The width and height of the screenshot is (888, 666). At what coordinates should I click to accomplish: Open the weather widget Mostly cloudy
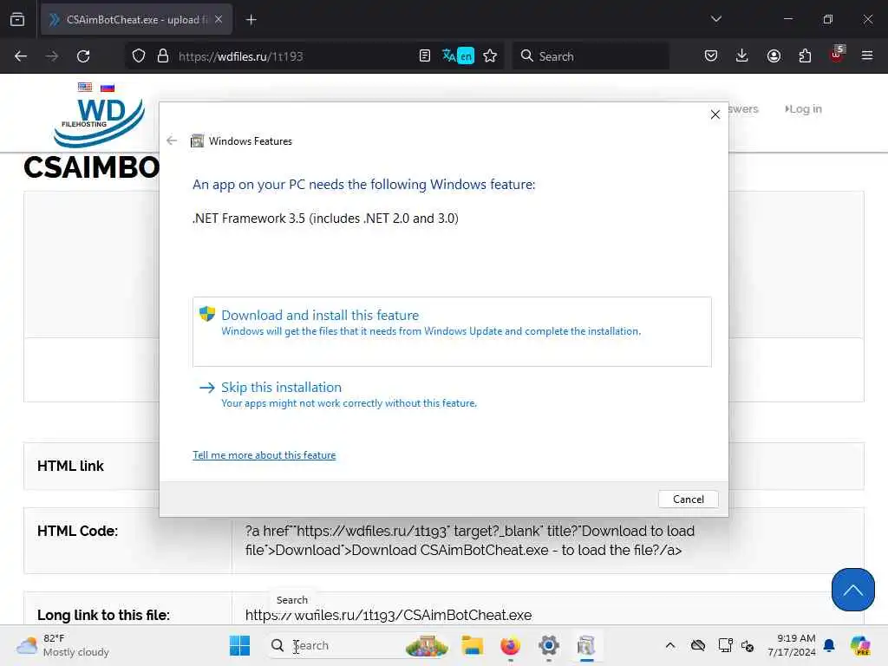click(x=62, y=645)
